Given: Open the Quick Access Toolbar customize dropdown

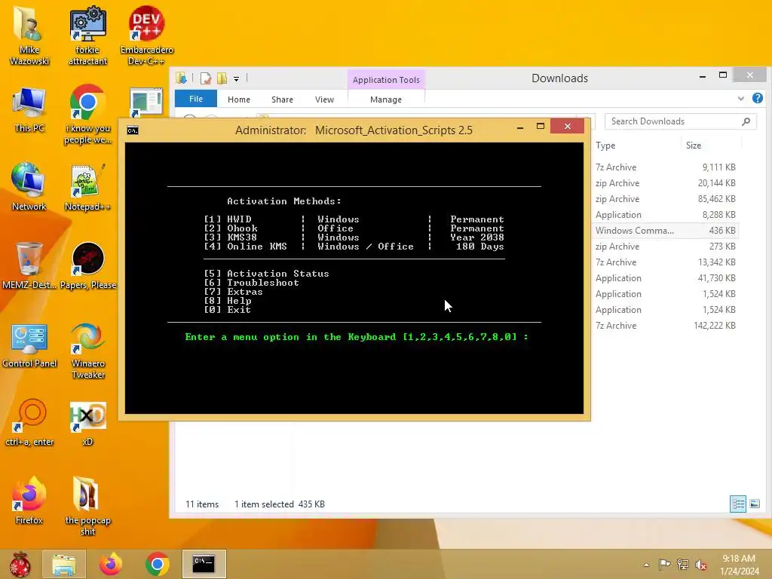Looking at the screenshot, I should (236, 78).
